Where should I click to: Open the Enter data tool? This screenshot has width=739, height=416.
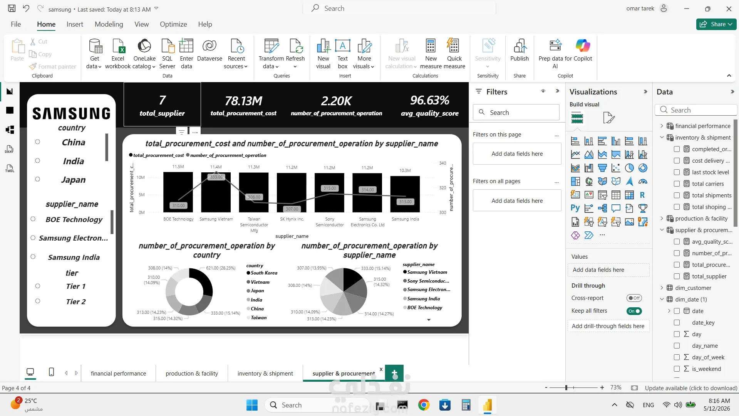(x=186, y=54)
